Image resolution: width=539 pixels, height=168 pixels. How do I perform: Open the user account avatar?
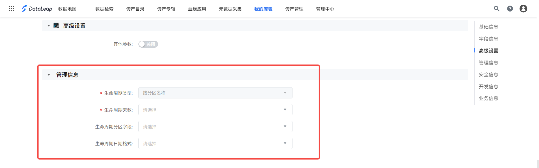[523, 9]
